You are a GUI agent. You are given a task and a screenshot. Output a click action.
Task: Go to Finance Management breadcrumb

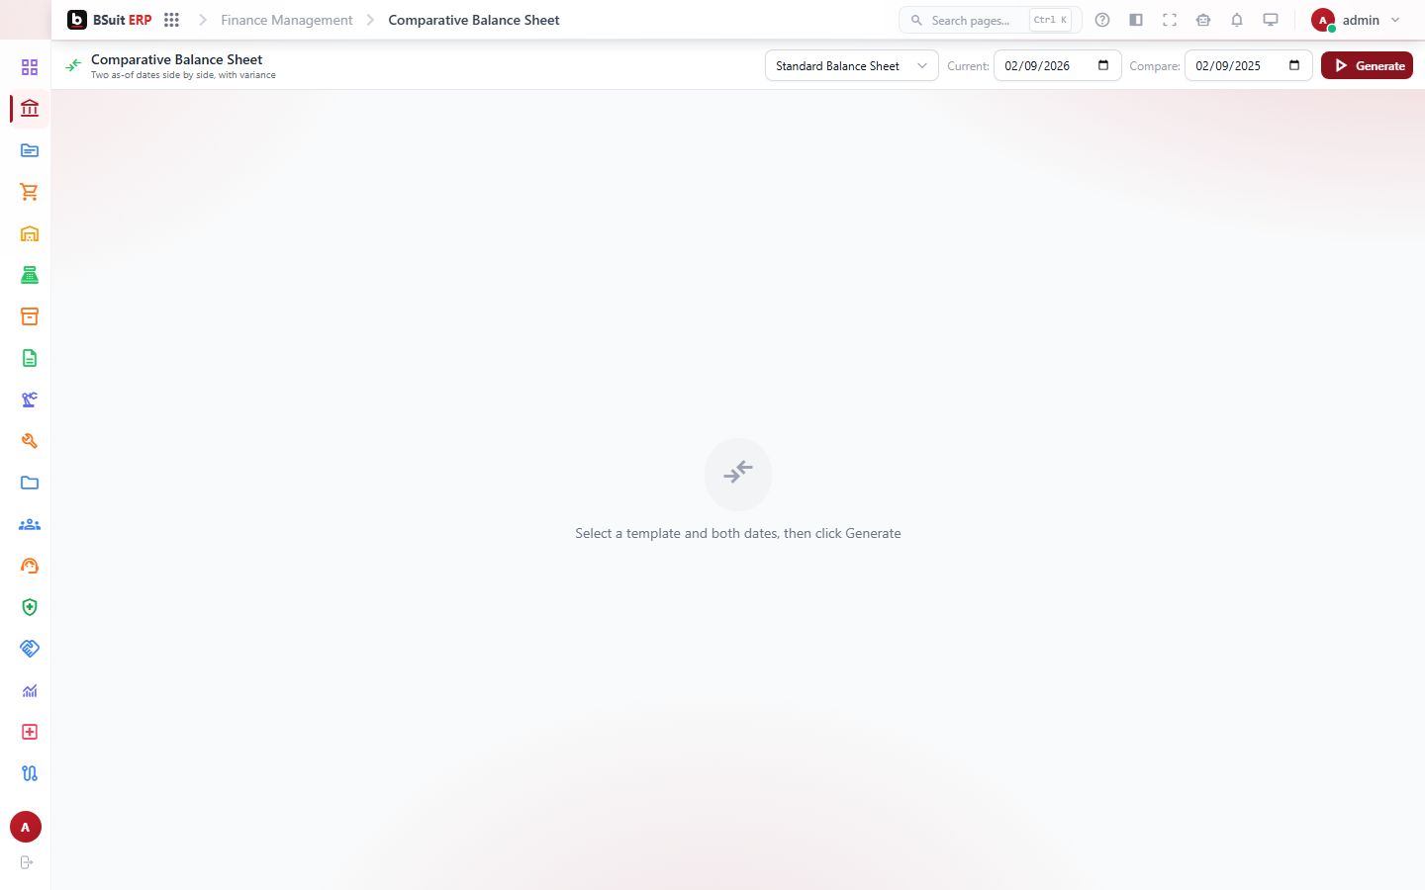[x=286, y=20]
